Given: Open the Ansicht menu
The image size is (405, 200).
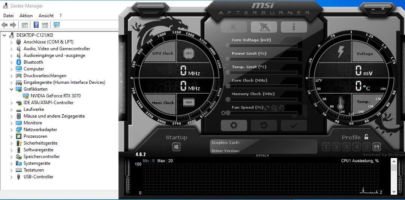Looking at the screenshot, I should 46,15.
